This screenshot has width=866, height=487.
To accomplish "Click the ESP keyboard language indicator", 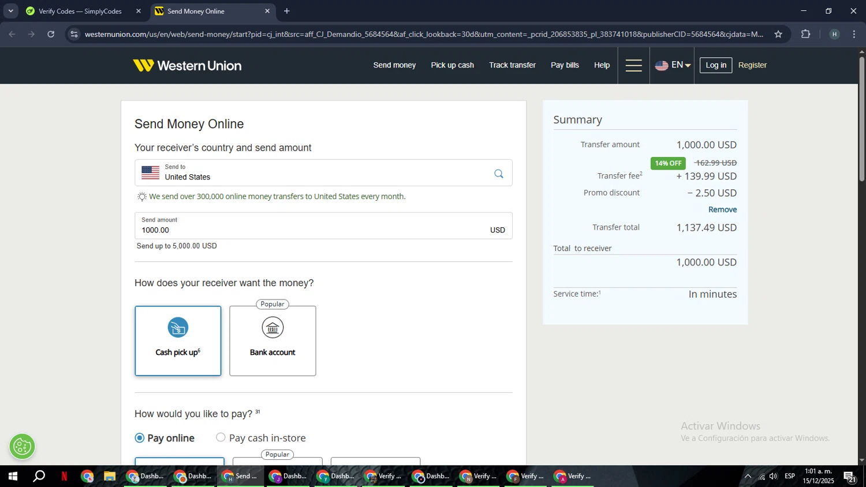I will click(x=790, y=476).
